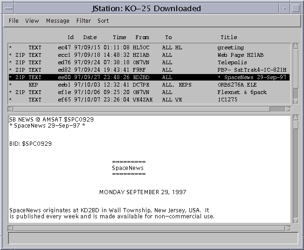
Task: Click the message list scroll-down arrow
Action: pyautogui.click(x=295, y=101)
